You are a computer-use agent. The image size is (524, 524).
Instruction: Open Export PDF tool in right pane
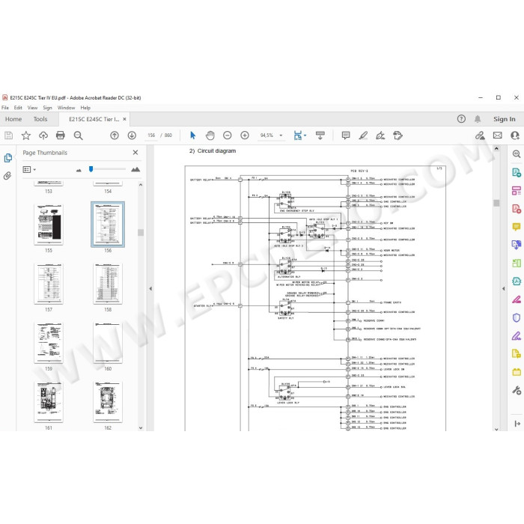pos(517,172)
